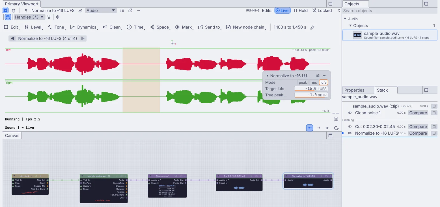Click the snapping magnet icon beside Handles
Screen dimensions: 440x207
(x=49, y=17)
